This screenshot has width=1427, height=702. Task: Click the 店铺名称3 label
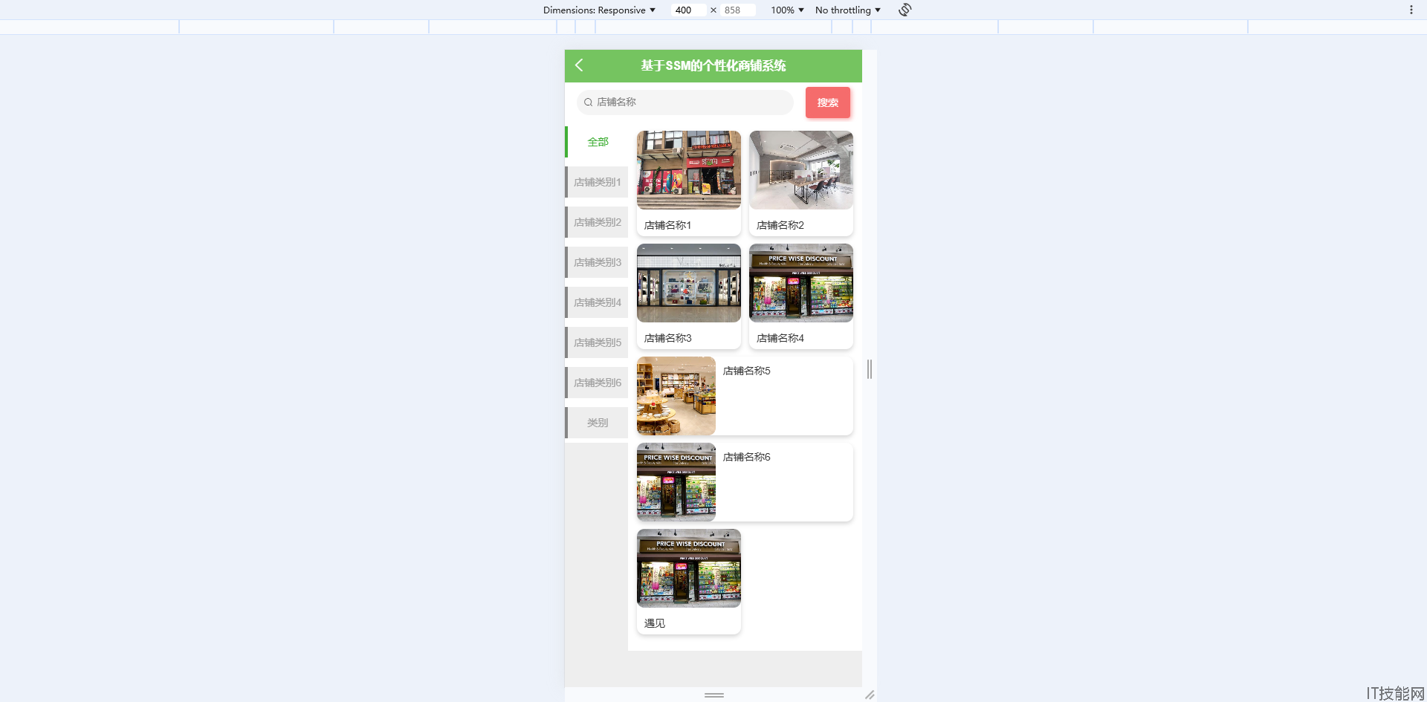(667, 338)
